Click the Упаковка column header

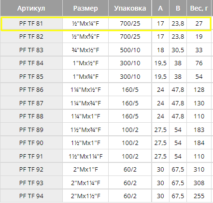(x=130, y=8)
